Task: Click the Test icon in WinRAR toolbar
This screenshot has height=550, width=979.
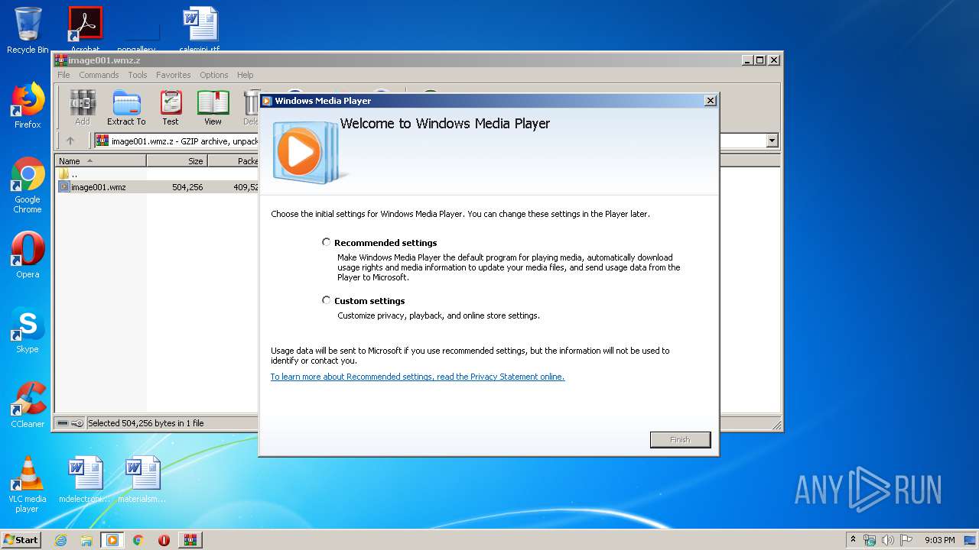Action: [171, 108]
